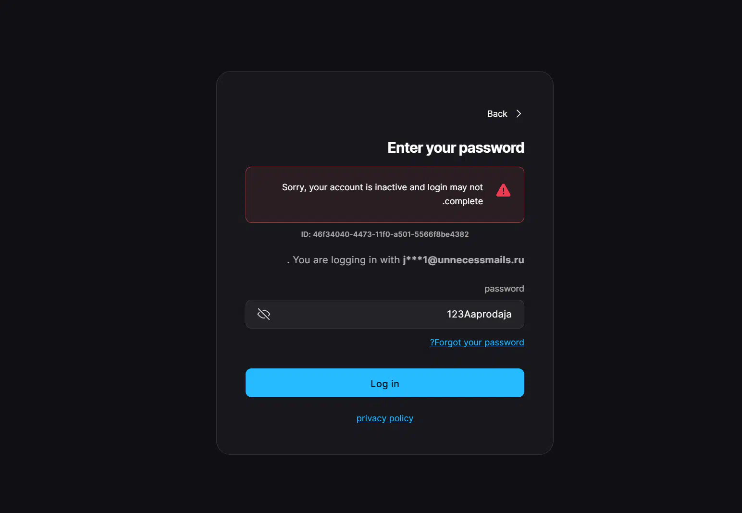This screenshot has height=513, width=742.
Task: Focus the password input field
Action: click(385, 314)
